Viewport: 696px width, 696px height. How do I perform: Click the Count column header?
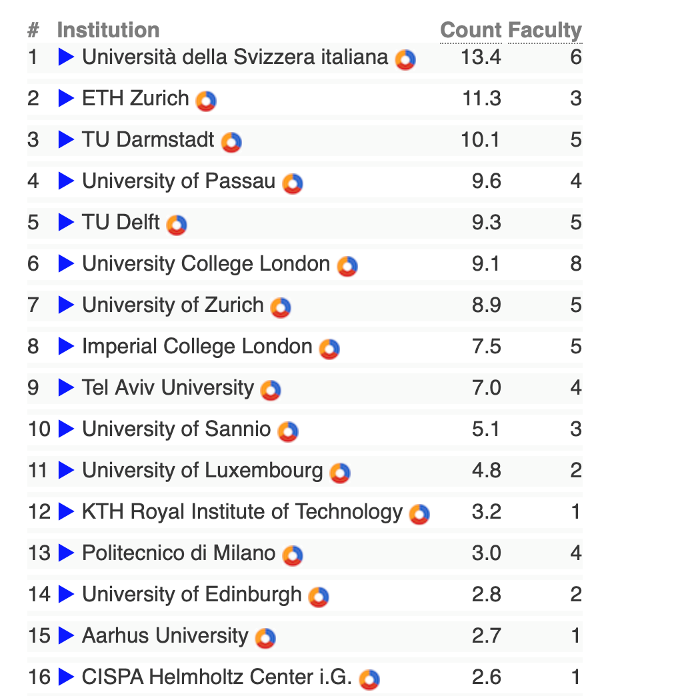[x=471, y=30]
